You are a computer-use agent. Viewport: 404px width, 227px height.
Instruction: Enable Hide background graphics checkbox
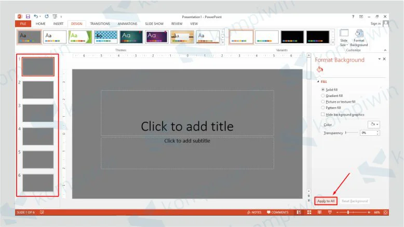pyautogui.click(x=323, y=115)
